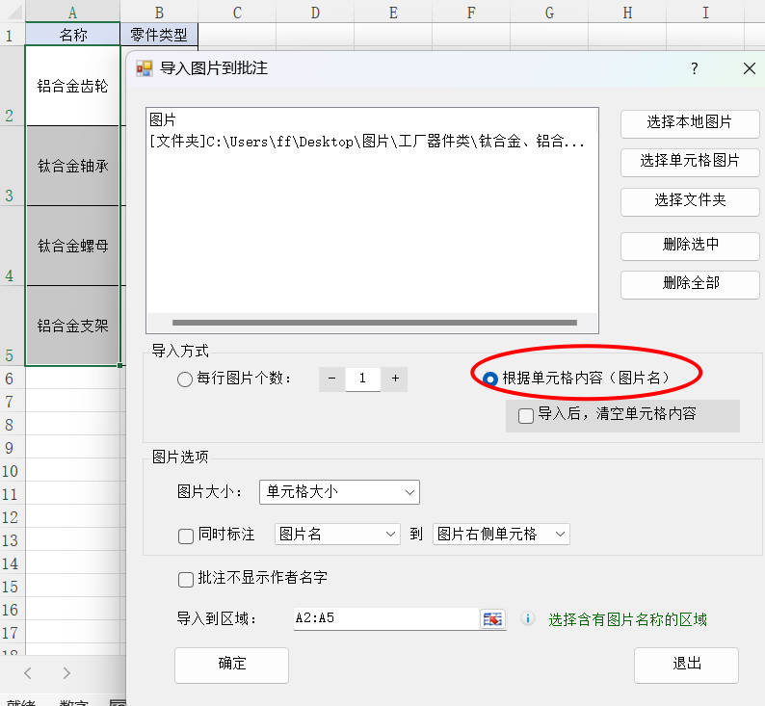
Task: Tick the 同时标注 checkbox
Action: tap(186, 536)
